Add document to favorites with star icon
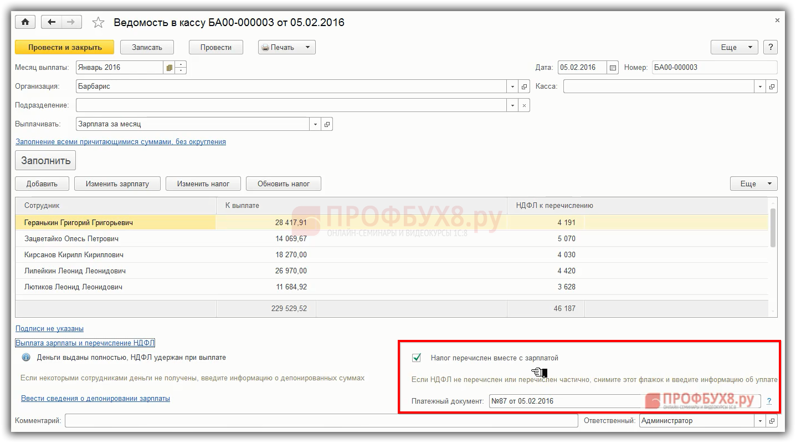Screen dimensions: 796x443 [98, 23]
